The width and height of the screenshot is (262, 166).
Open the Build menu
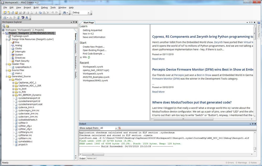(36, 8)
